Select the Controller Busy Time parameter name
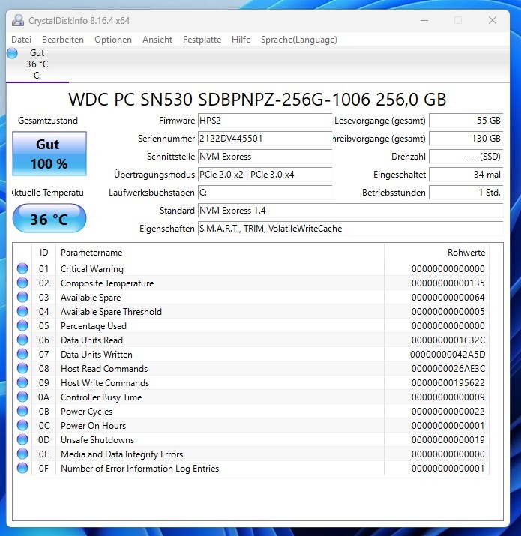The image size is (521, 536). click(101, 397)
